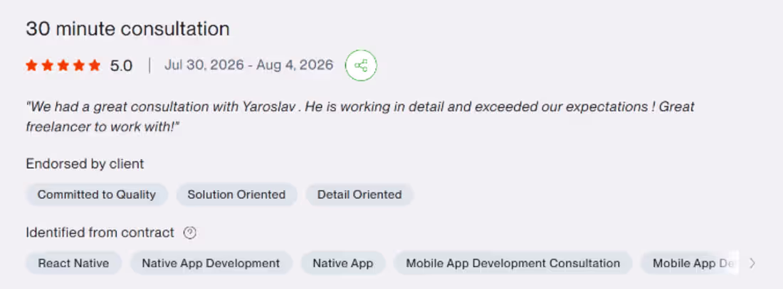Choose the Detail Oriented endorsement tag

pyautogui.click(x=359, y=195)
